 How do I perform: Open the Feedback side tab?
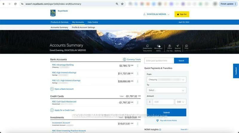coord(236,71)
